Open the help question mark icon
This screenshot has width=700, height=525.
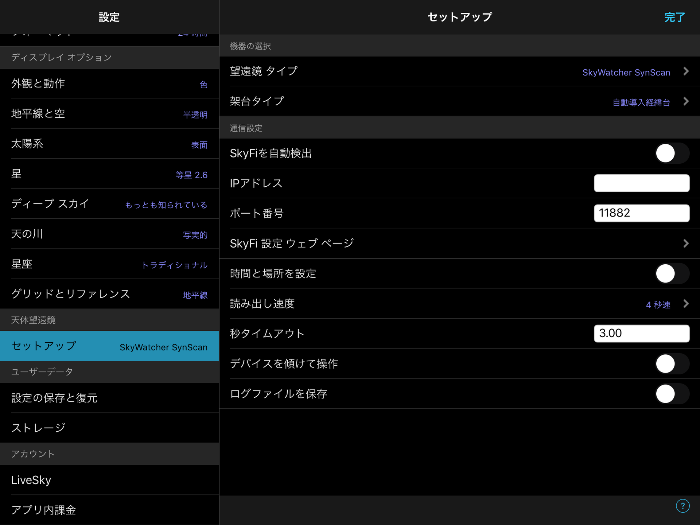pyautogui.click(x=682, y=506)
